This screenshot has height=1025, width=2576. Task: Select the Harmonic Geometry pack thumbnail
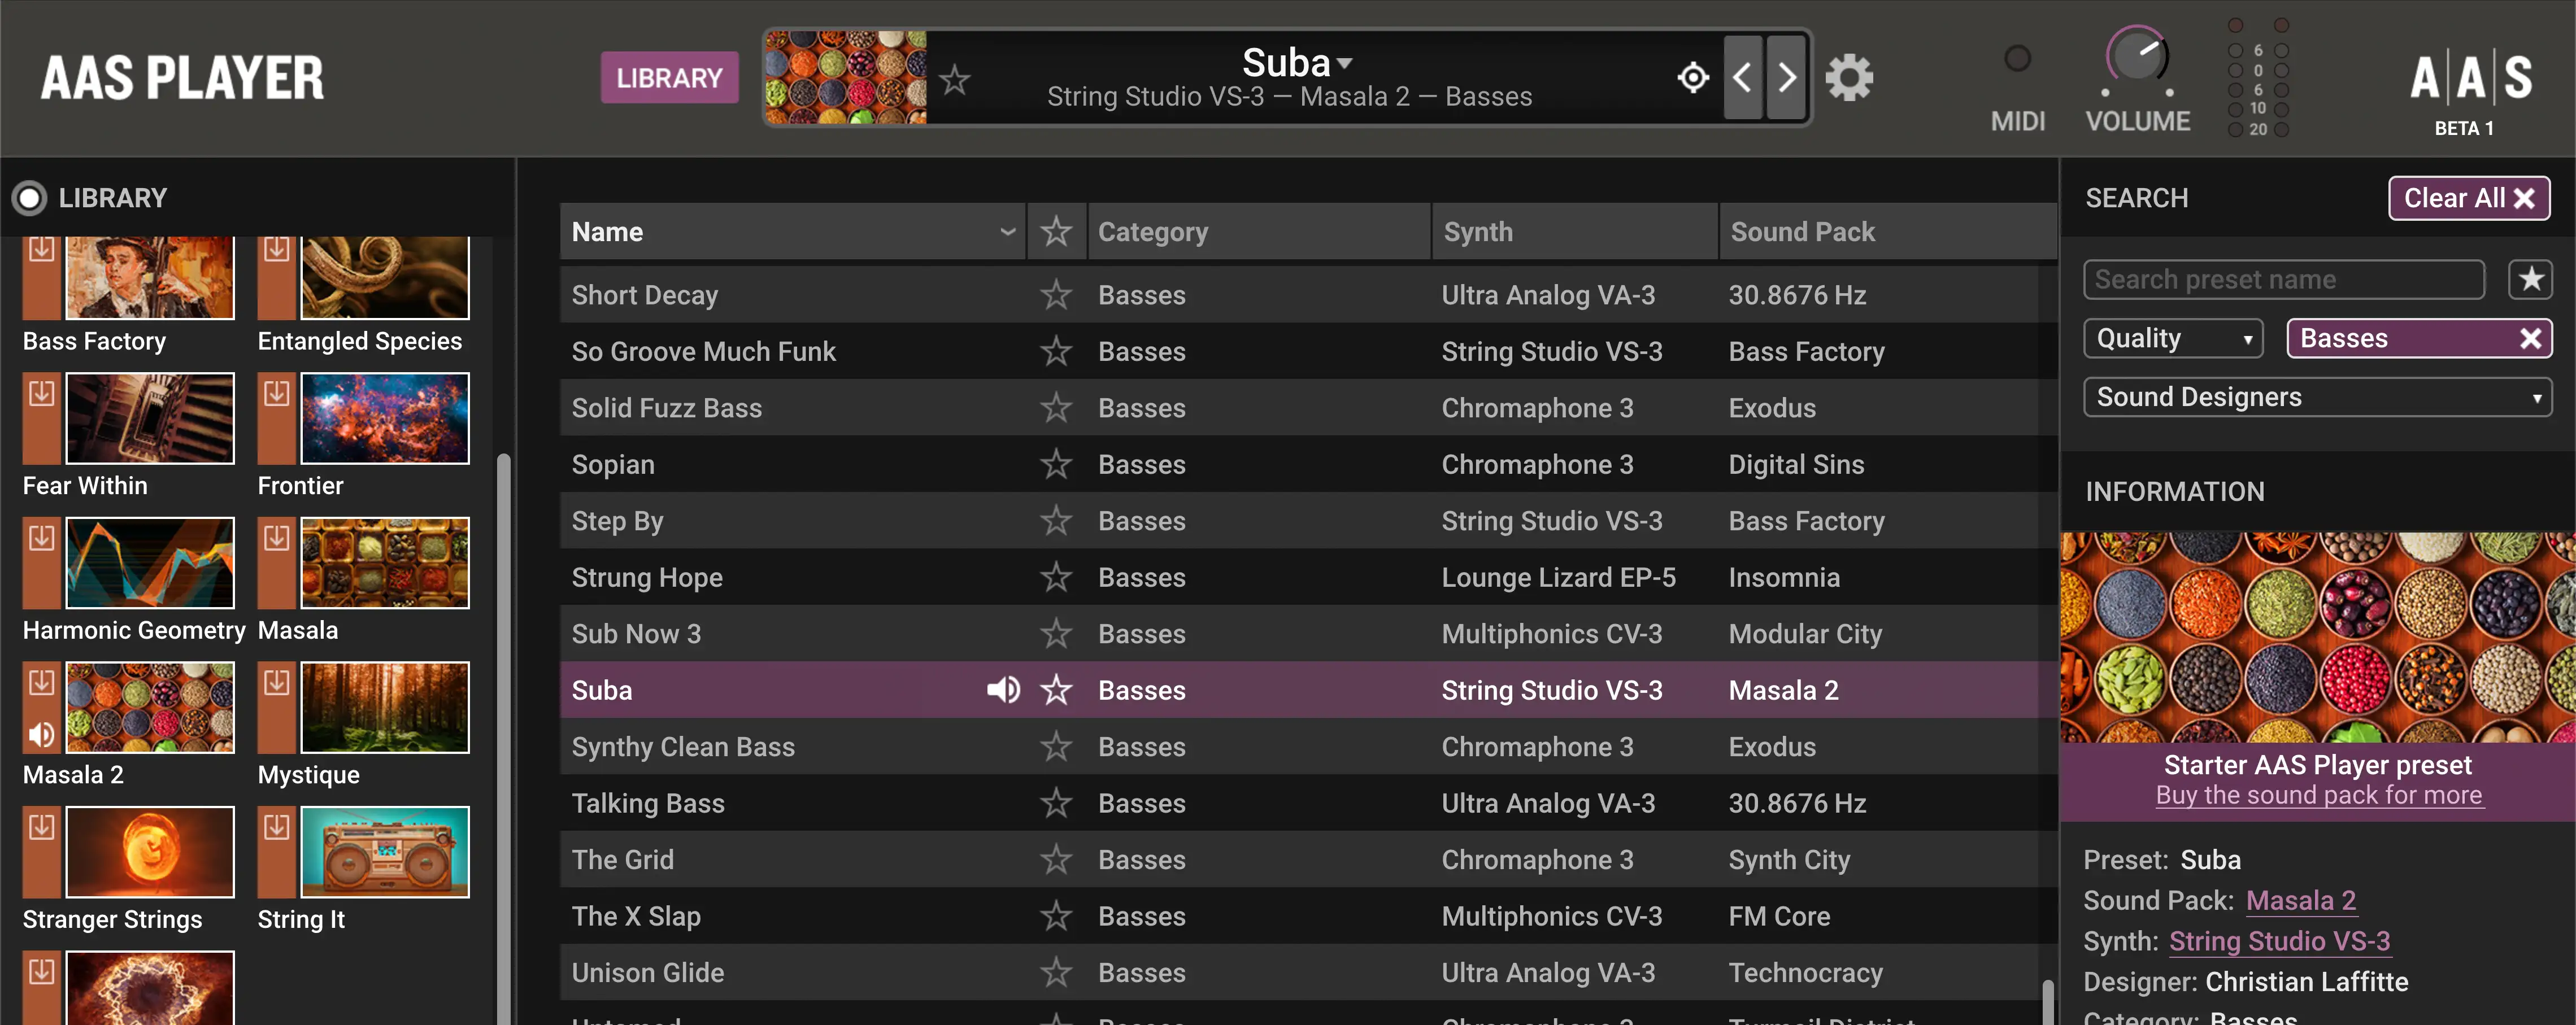(150, 563)
